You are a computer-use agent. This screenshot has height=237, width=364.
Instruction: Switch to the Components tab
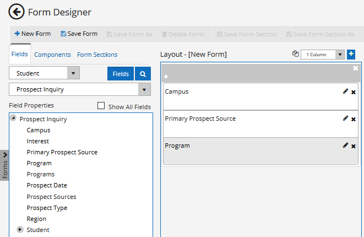click(52, 55)
